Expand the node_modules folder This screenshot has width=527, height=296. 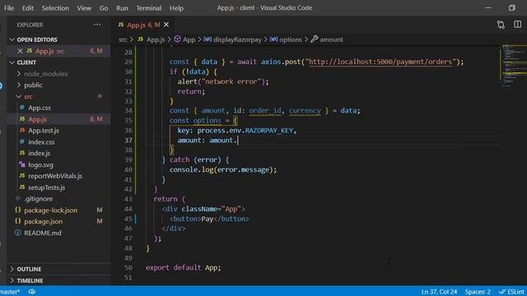[46, 73]
